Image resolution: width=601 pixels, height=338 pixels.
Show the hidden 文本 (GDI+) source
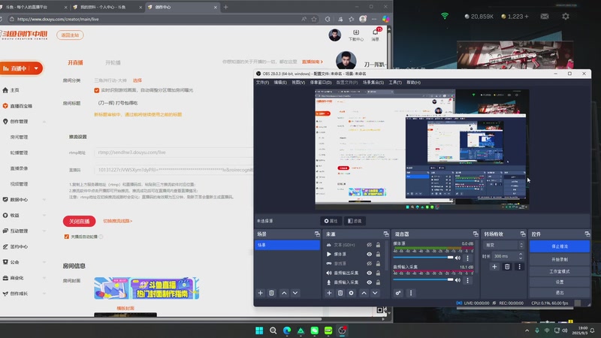(x=369, y=245)
